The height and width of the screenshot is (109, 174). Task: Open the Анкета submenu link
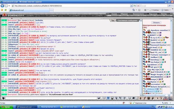click(x=167, y=16)
